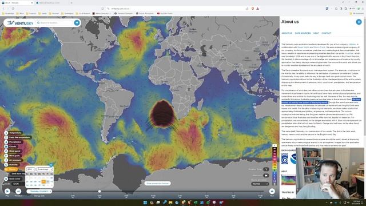Image resolution: width=366 pixels, height=206 pixels.
Task: Close the About us panel
Action: 359,22
